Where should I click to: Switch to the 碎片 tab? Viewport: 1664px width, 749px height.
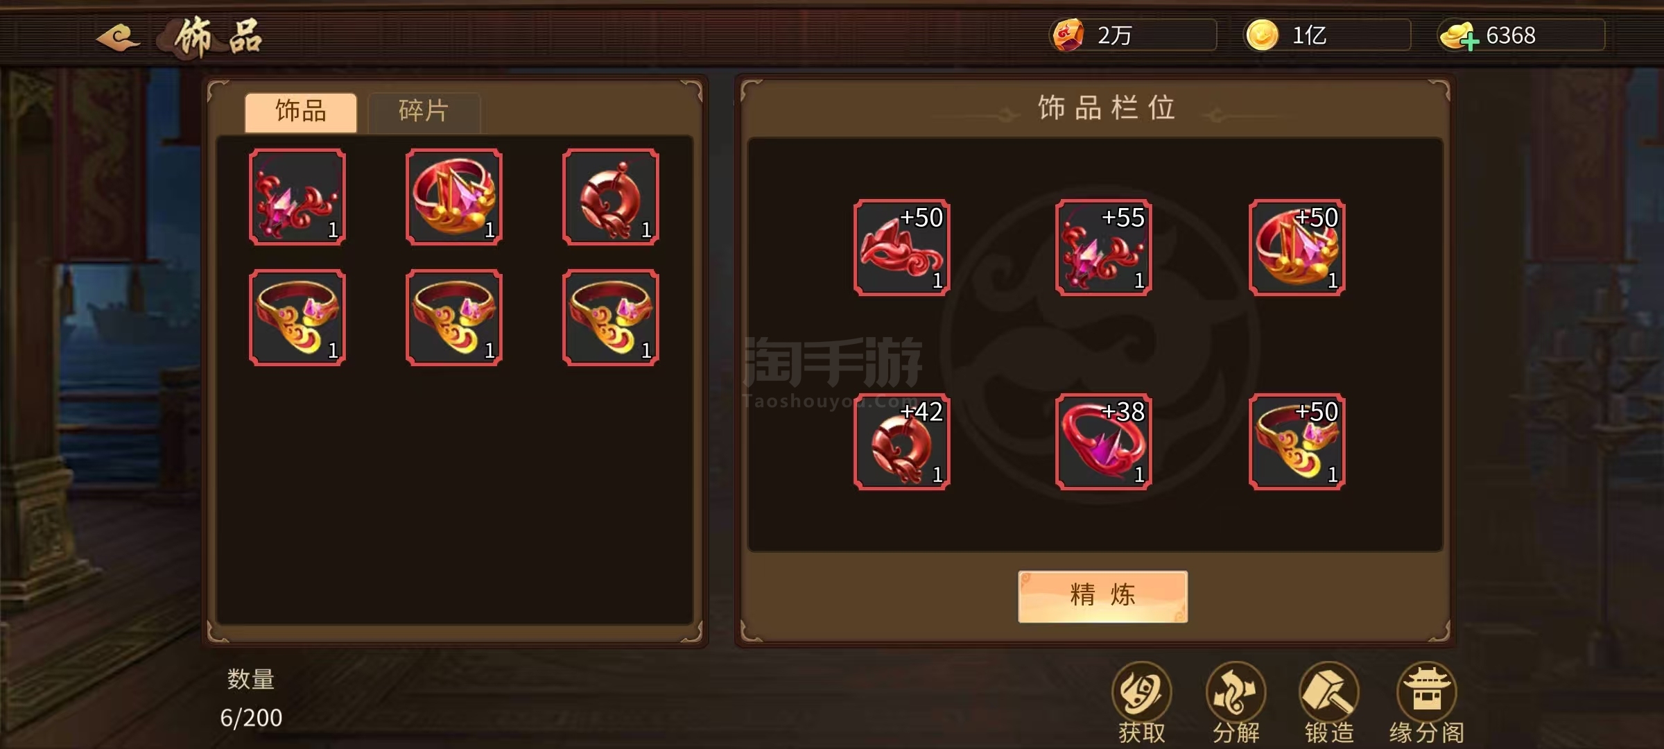tap(424, 111)
